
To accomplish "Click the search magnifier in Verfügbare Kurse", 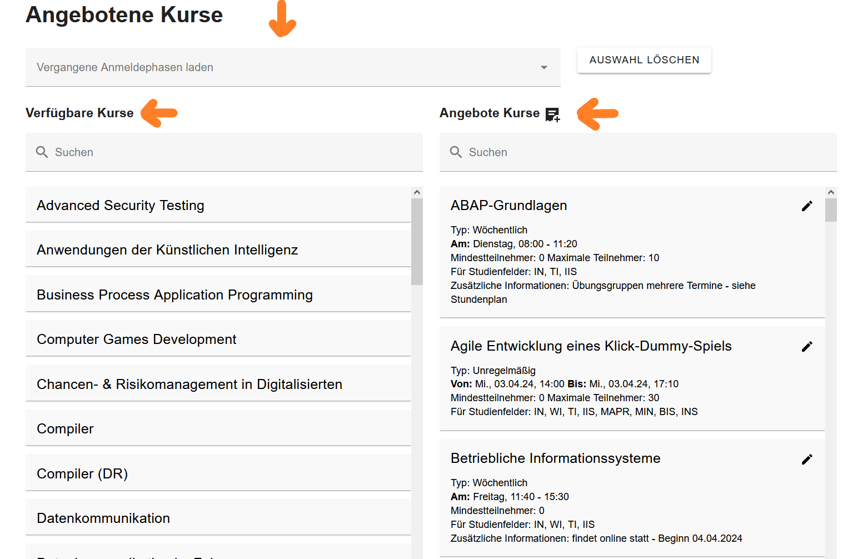I will coord(42,152).
